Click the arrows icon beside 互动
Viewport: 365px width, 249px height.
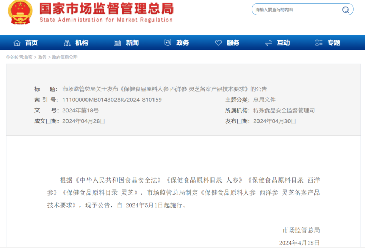(268, 43)
